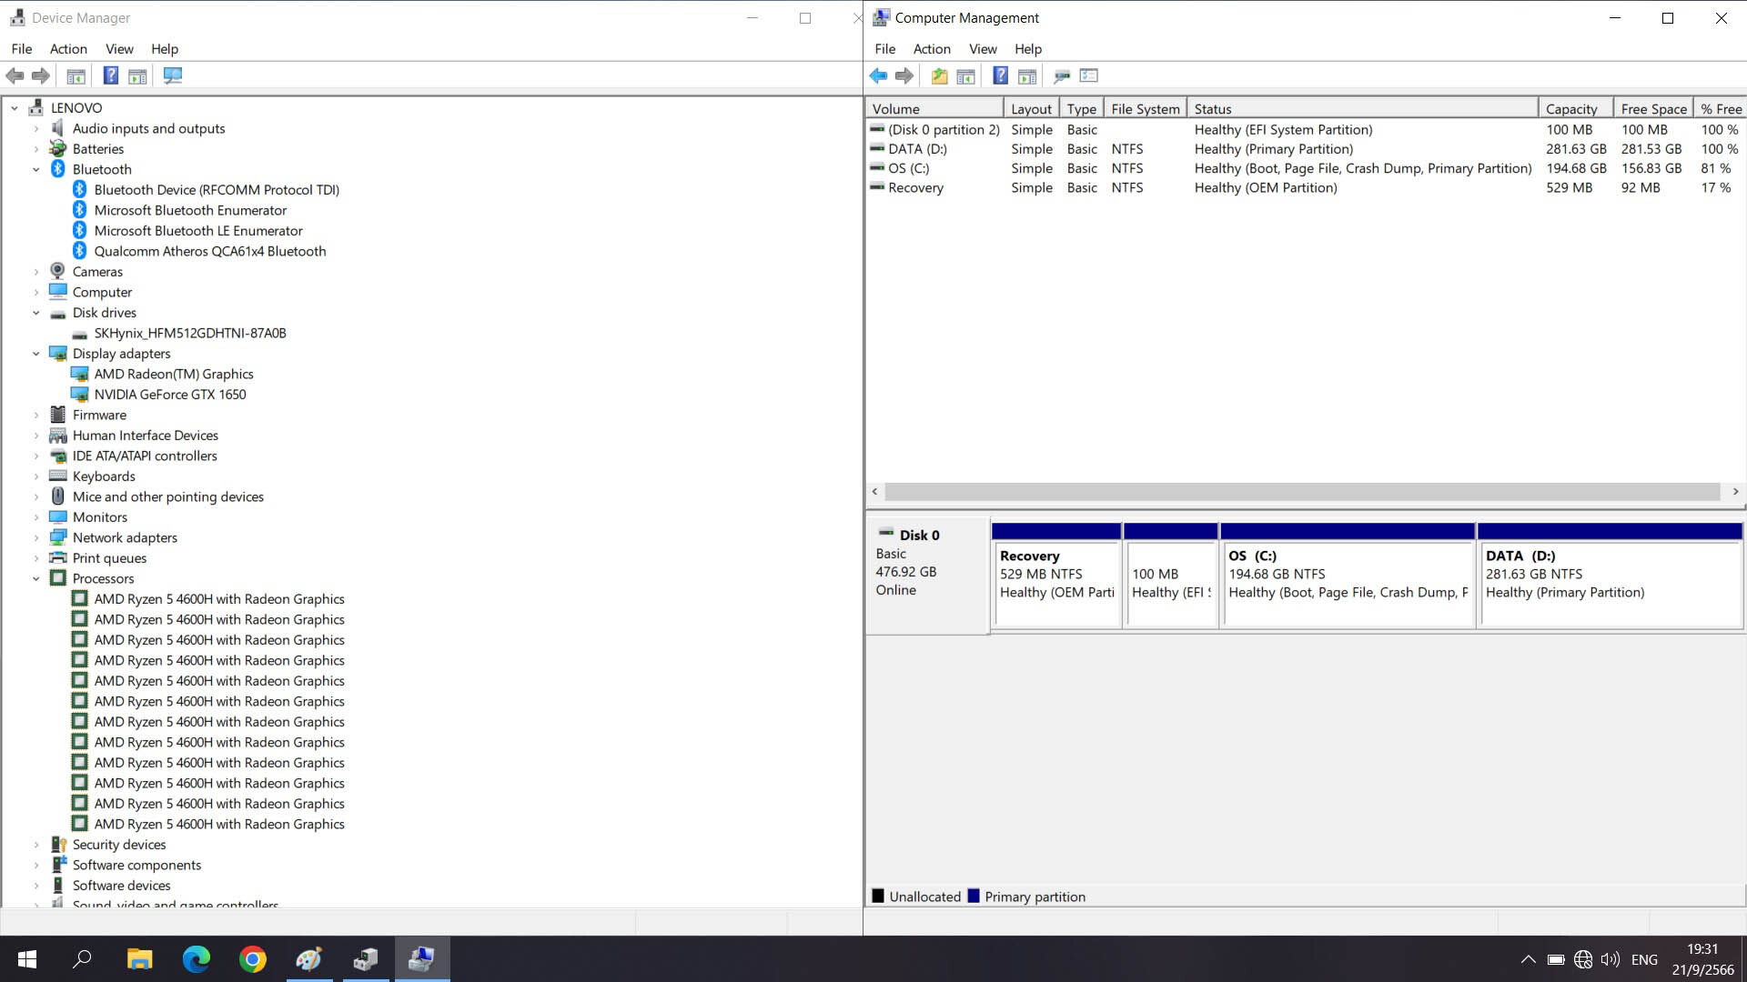Click the Volume column header
1747x982 pixels.
pos(935,108)
